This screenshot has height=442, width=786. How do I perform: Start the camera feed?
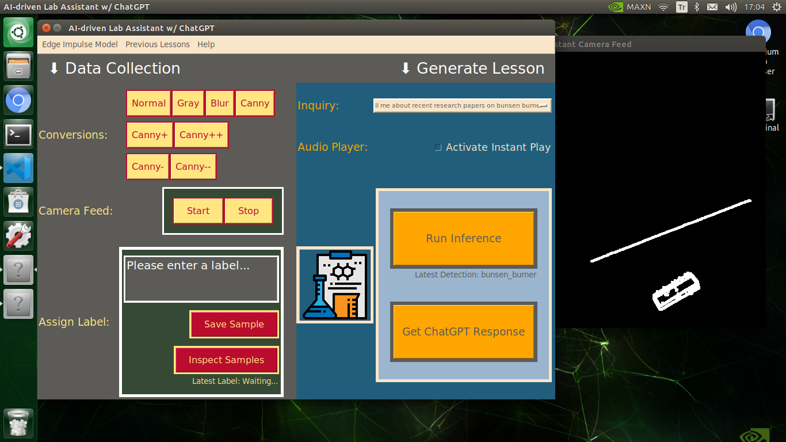pyautogui.click(x=198, y=211)
